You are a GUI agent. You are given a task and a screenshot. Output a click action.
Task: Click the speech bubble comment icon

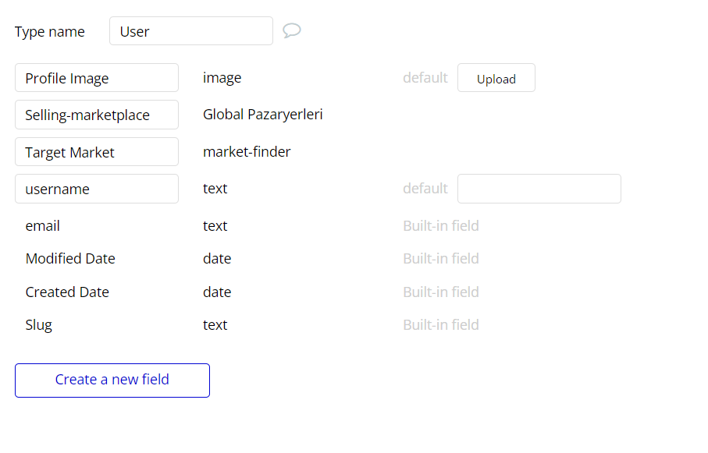point(292,30)
